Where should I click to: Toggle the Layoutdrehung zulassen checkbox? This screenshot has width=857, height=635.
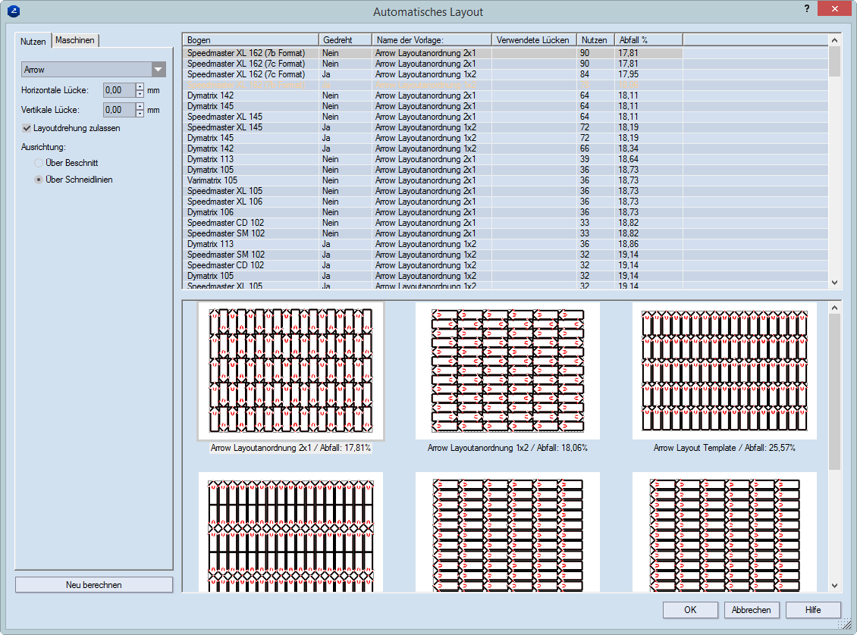pos(27,128)
